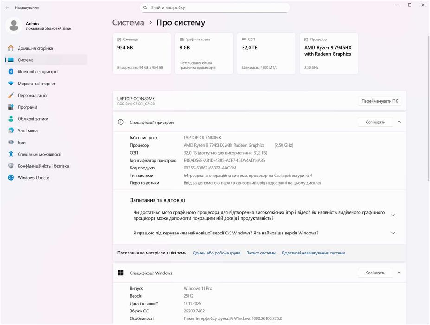
Task: Click the Time and language globe icon
Action: click(11, 130)
